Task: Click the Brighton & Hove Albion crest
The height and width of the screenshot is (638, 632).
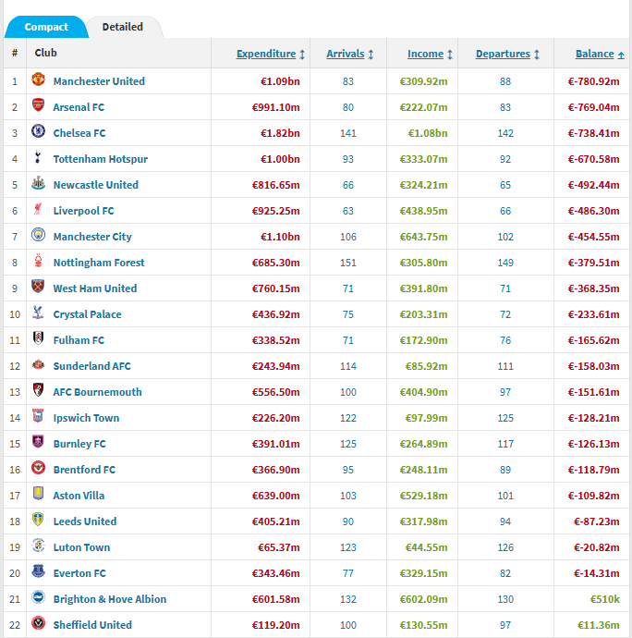Action: pyautogui.click(x=38, y=597)
